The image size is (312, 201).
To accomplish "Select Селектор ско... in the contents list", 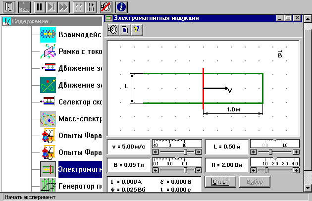I will click(x=79, y=102).
